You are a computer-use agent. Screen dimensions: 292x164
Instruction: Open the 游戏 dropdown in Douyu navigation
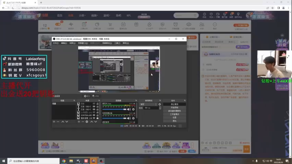point(107,16)
